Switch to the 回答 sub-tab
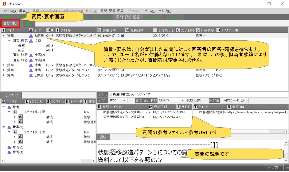Image resolution: width=289 pixels, height=172 pixels. tap(29, 24)
